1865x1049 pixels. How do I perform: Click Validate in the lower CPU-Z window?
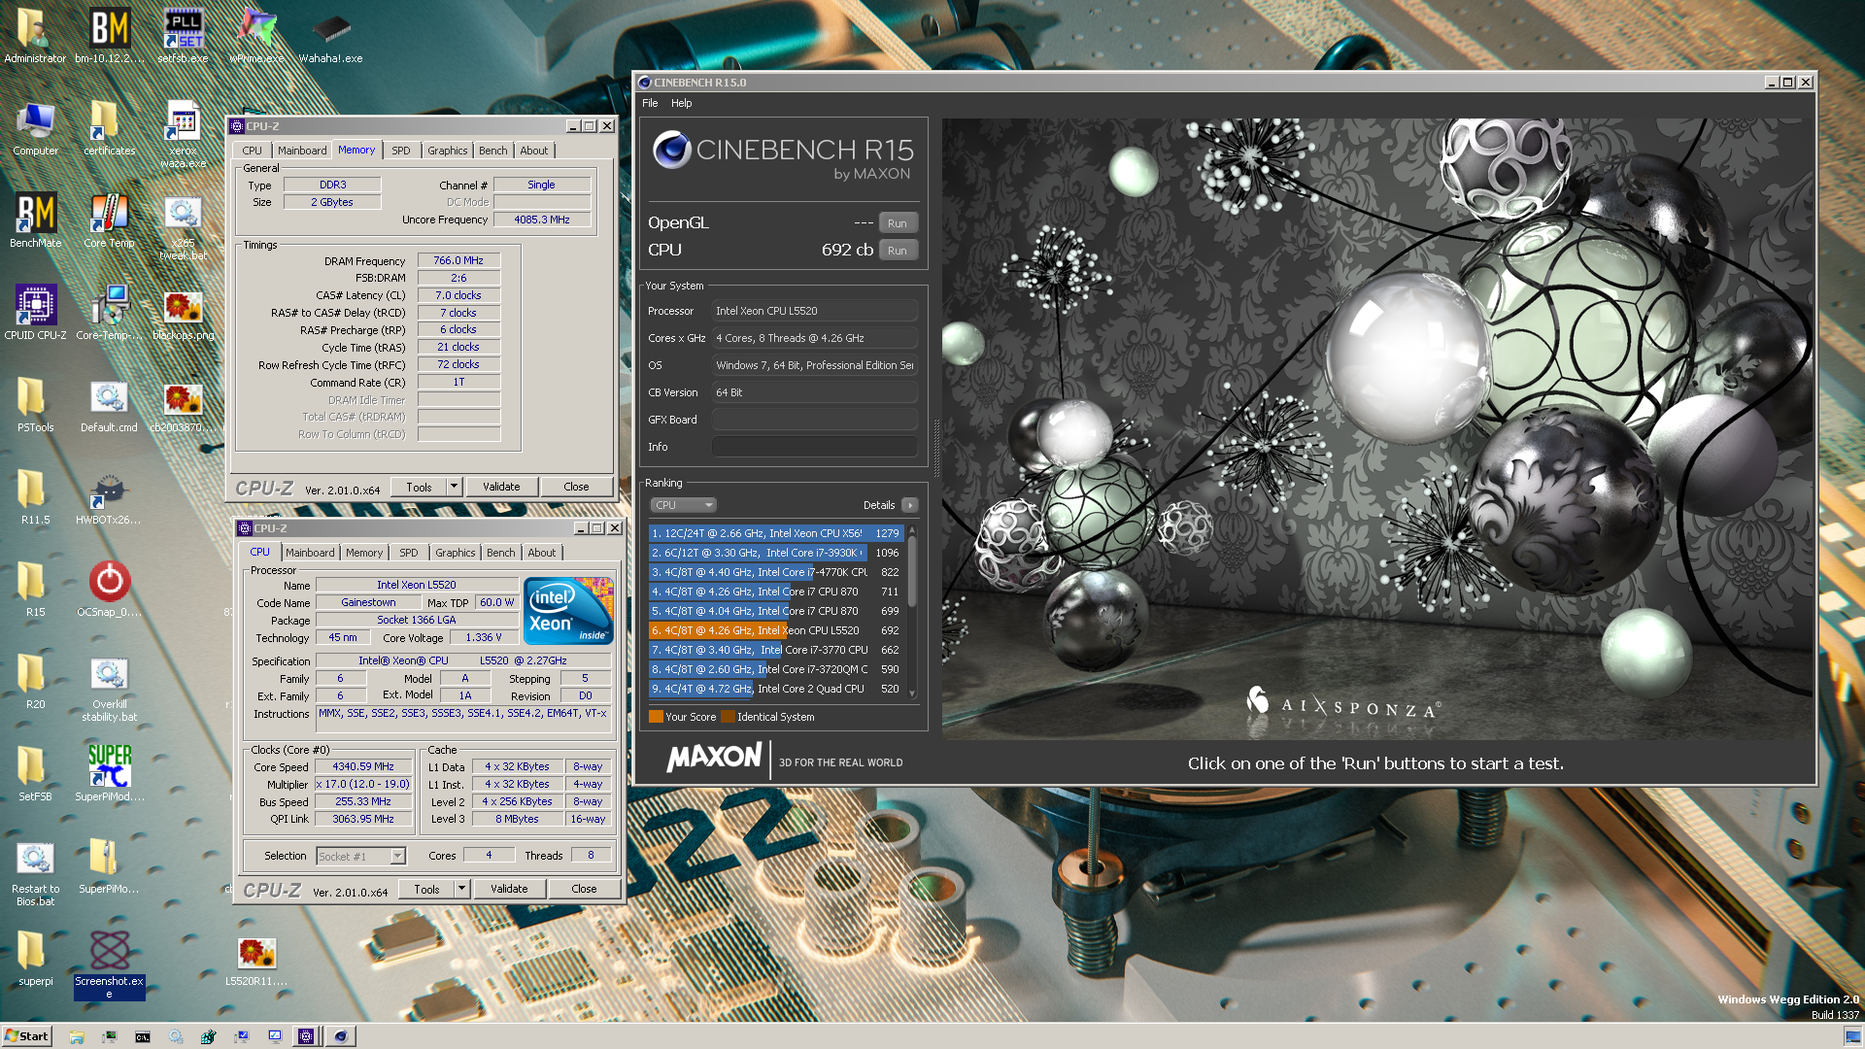pyautogui.click(x=509, y=889)
